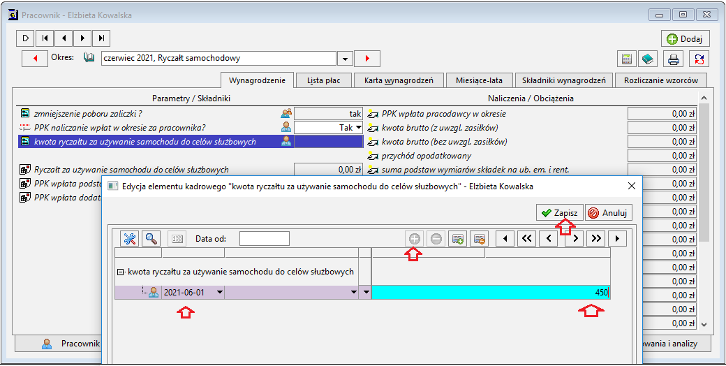Jump to the first employee record
The height and width of the screenshot is (366, 726).
coord(45,38)
